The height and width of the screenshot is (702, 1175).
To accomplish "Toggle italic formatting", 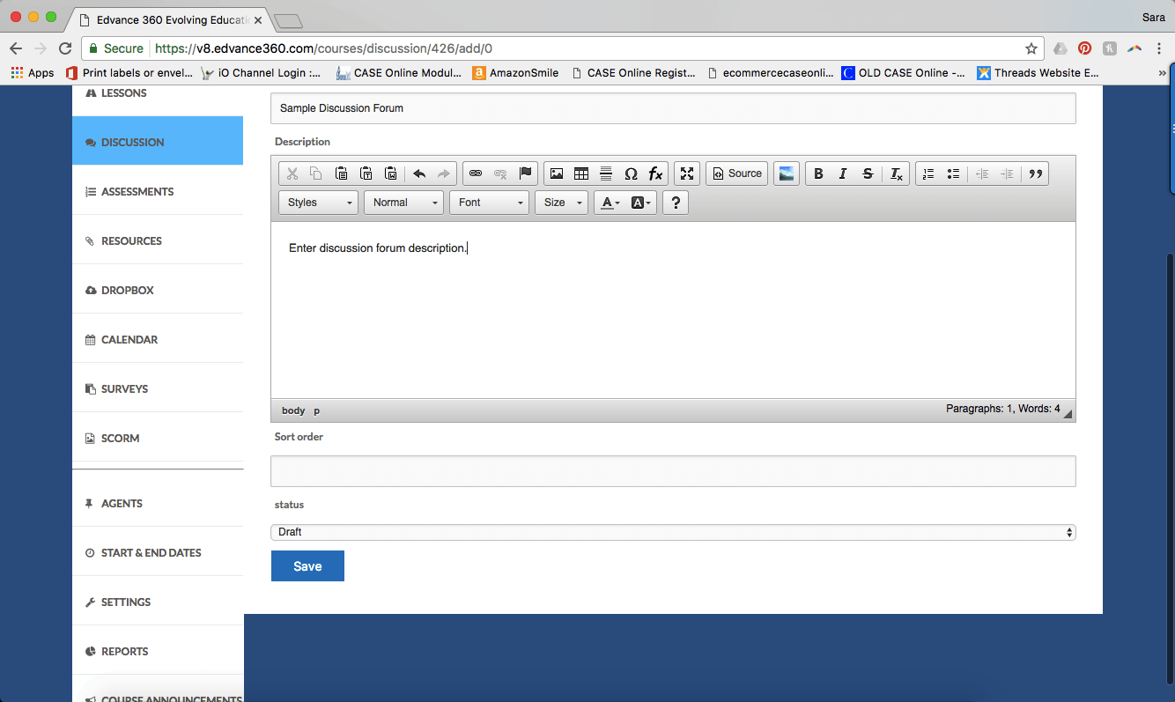I will coord(843,174).
